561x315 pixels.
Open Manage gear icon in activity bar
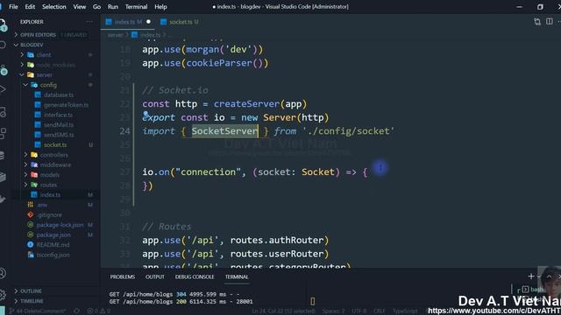pos(3,294)
